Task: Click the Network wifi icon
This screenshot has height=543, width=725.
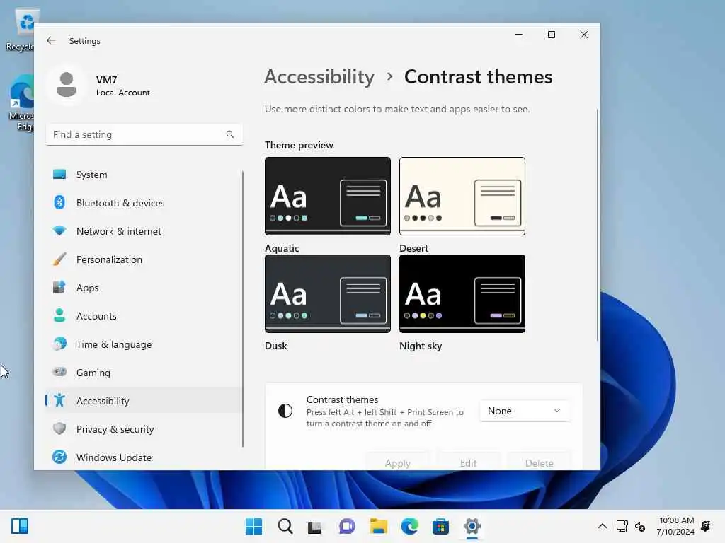Action: tap(59, 231)
